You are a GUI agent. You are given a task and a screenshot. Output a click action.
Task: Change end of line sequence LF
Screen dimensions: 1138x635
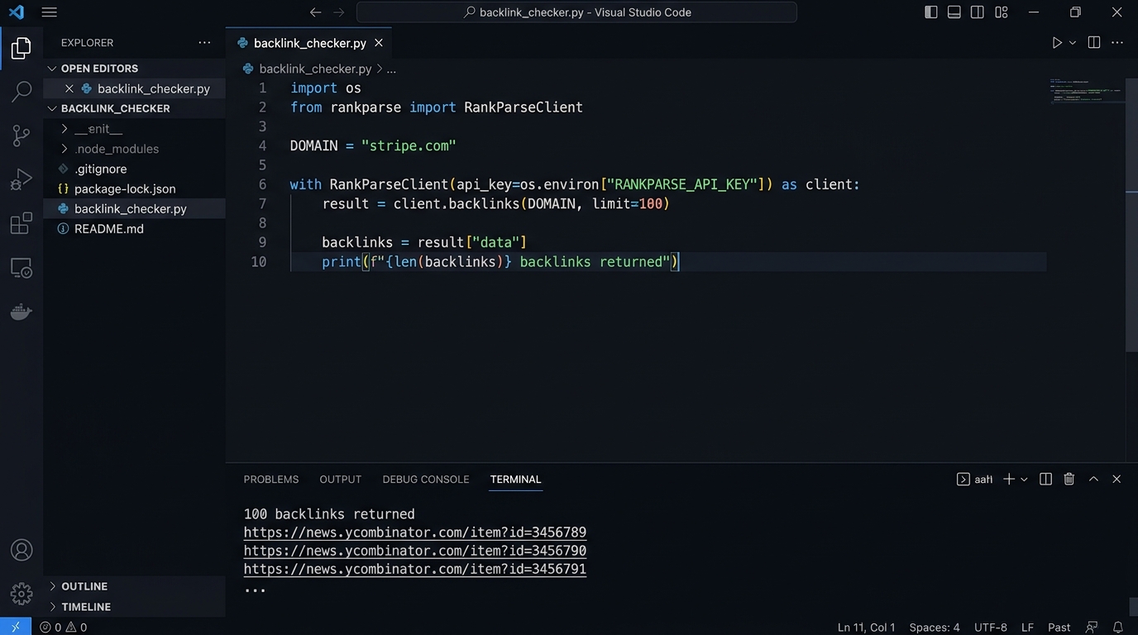click(1028, 628)
